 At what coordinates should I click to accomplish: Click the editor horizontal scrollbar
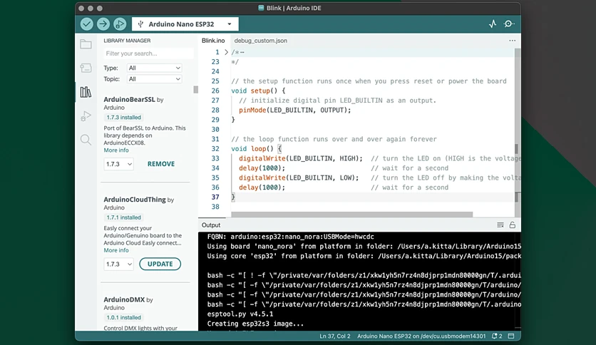pos(351,215)
